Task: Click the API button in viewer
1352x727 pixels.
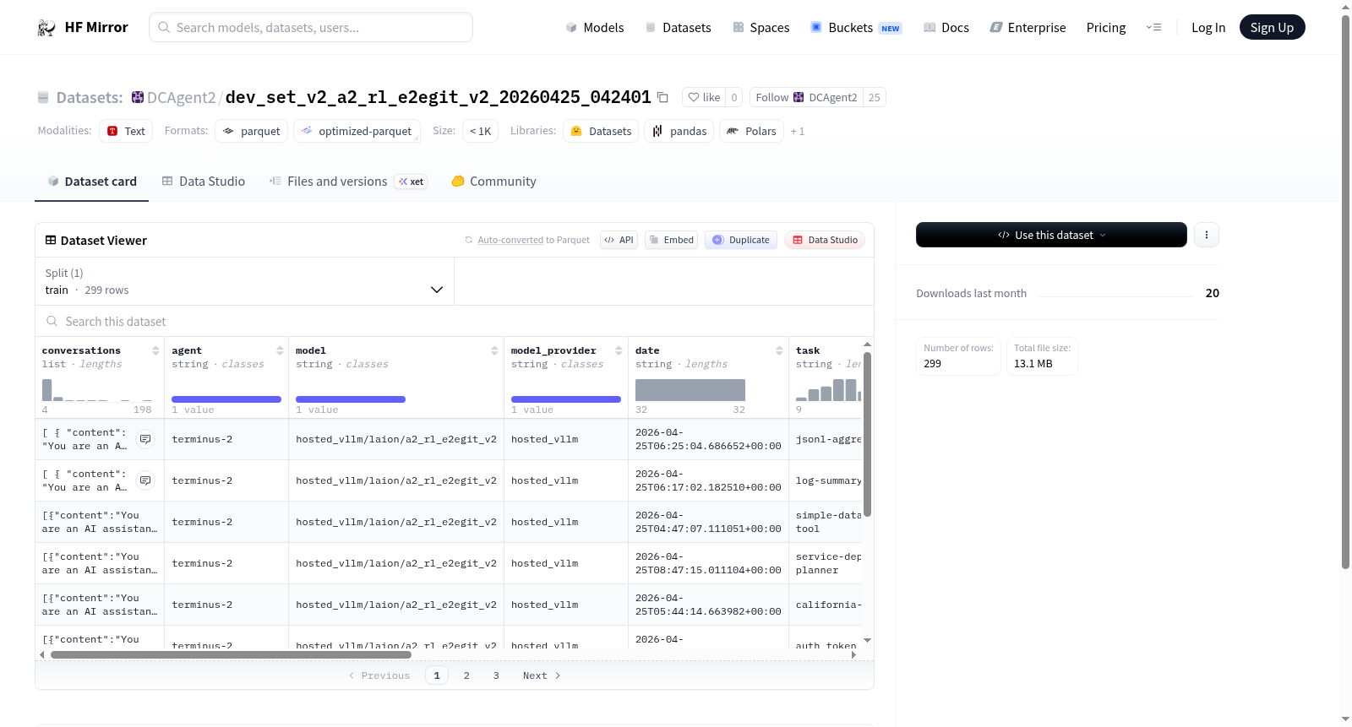Action: [619, 241]
